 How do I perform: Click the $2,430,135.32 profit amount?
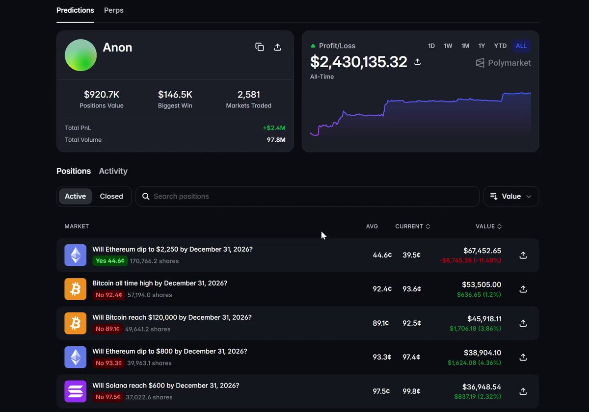pos(359,62)
